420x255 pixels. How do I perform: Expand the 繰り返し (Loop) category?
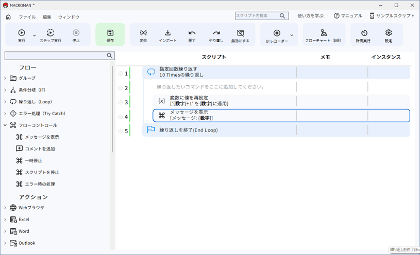coord(6,102)
